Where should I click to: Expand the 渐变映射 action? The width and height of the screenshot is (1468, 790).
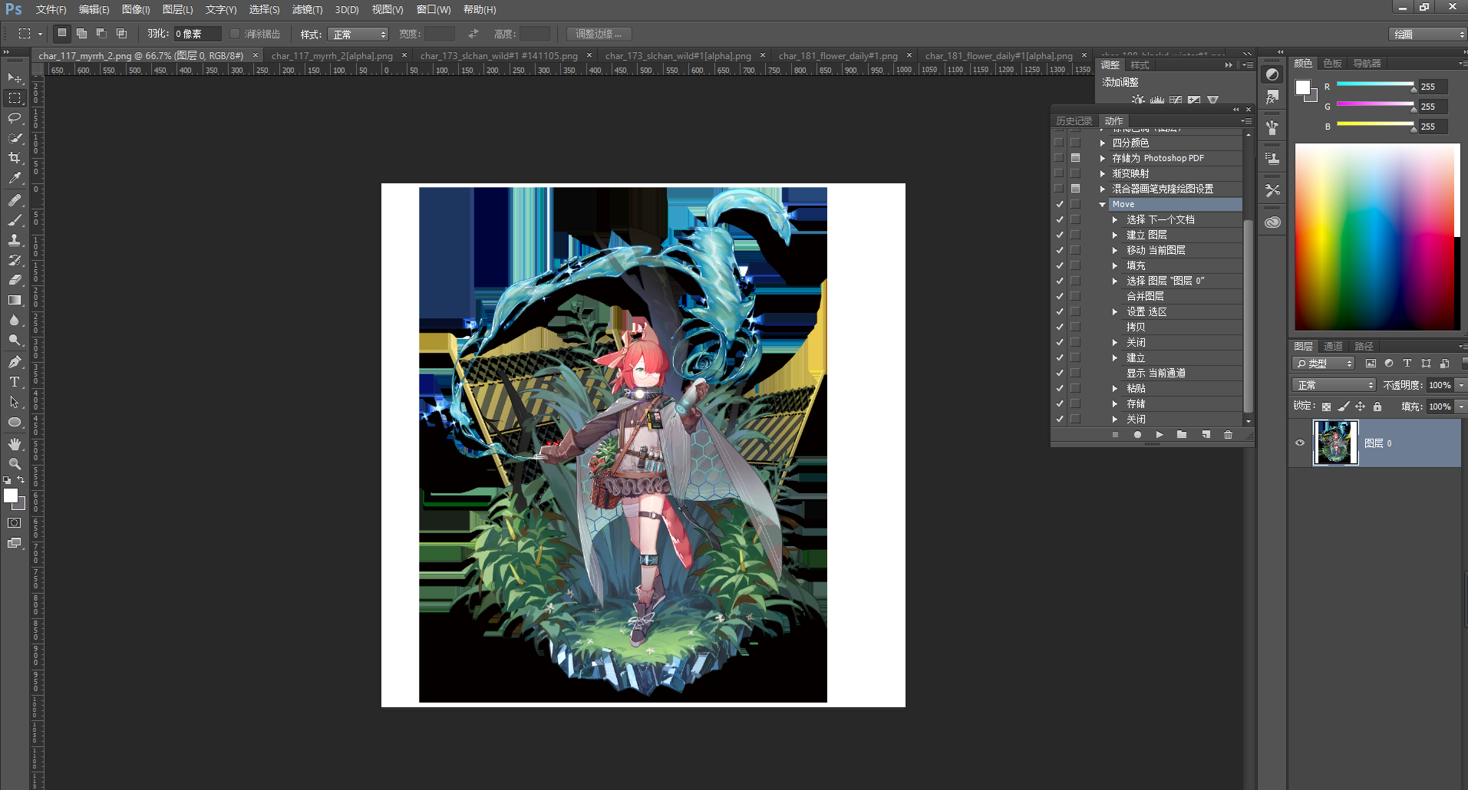click(x=1103, y=173)
